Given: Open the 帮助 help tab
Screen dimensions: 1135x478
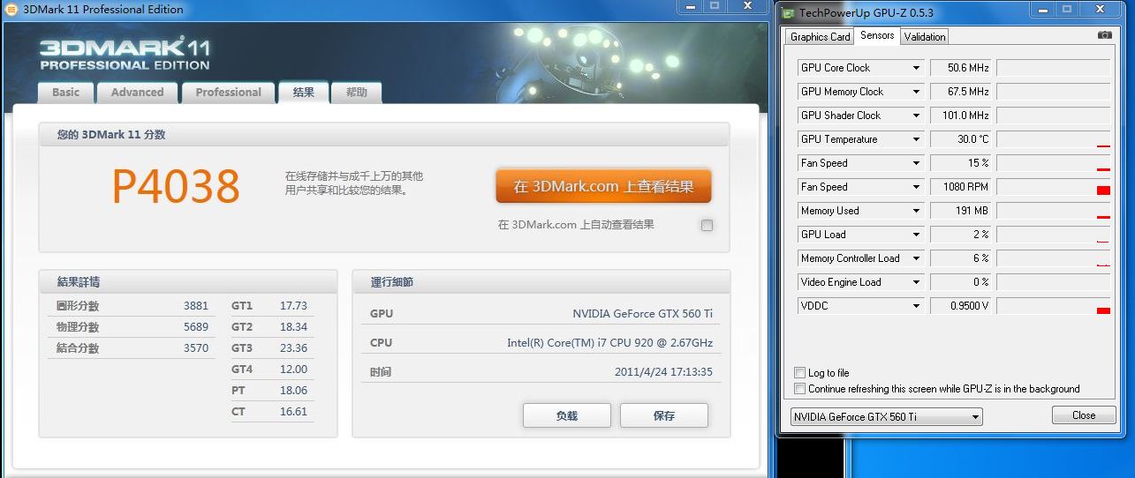Looking at the screenshot, I should click(x=357, y=92).
